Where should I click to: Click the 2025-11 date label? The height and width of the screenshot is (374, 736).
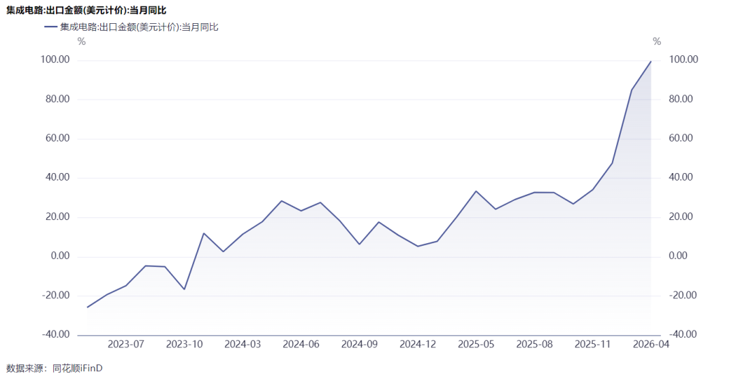(593, 345)
